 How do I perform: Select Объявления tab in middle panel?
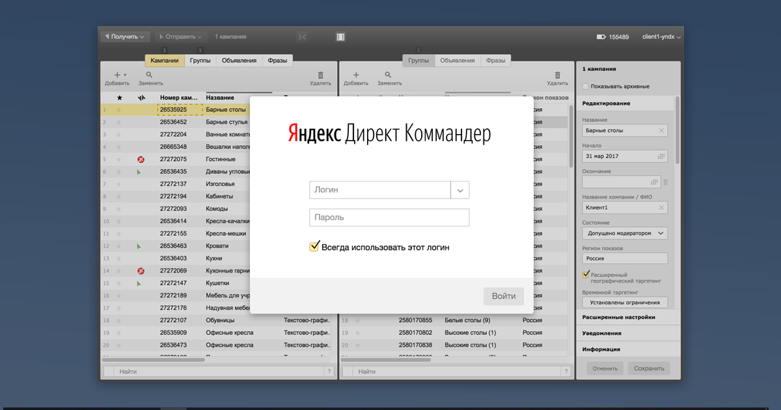tap(458, 61)
